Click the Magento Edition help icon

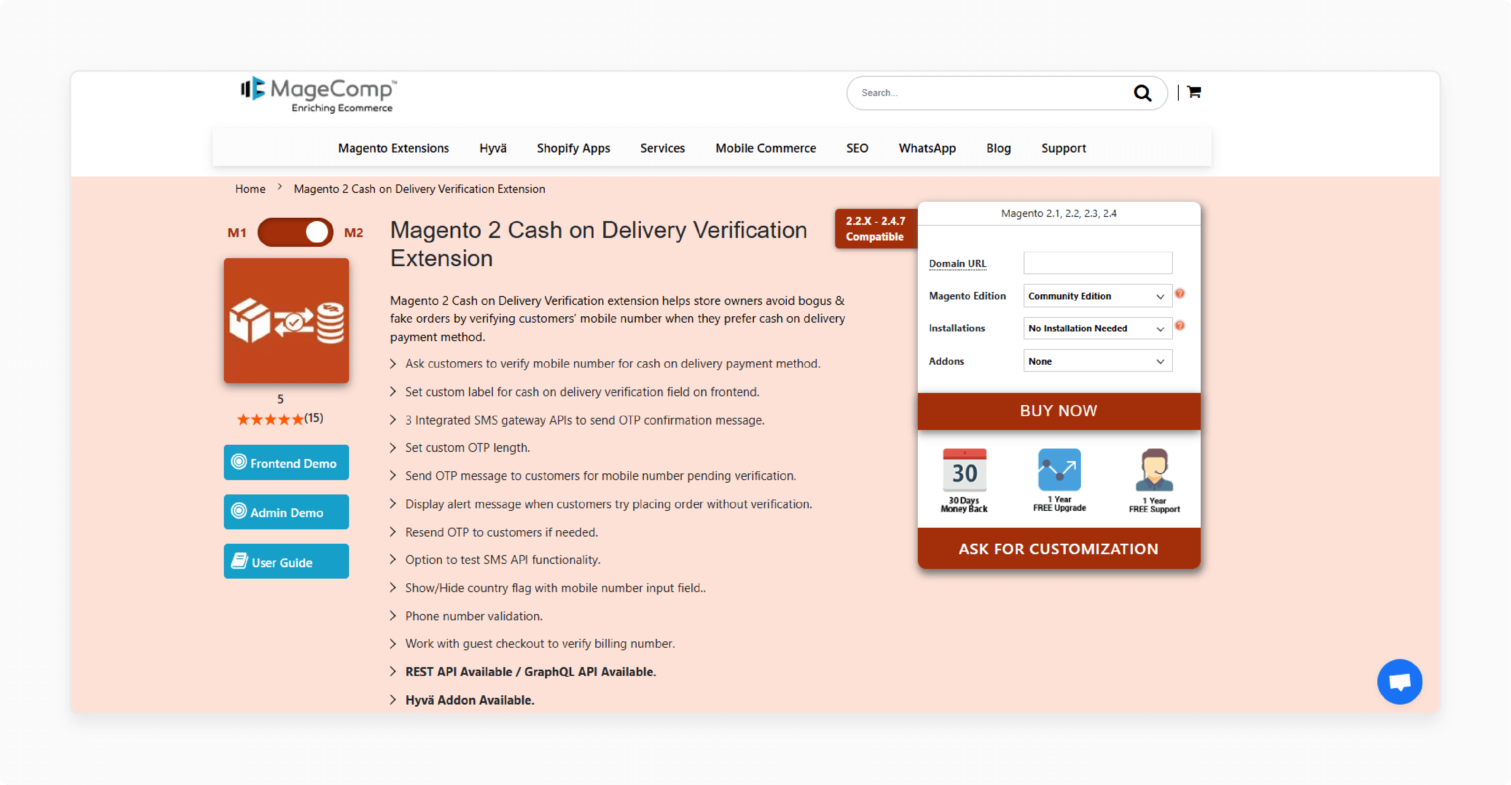[x=1180, y=294]
